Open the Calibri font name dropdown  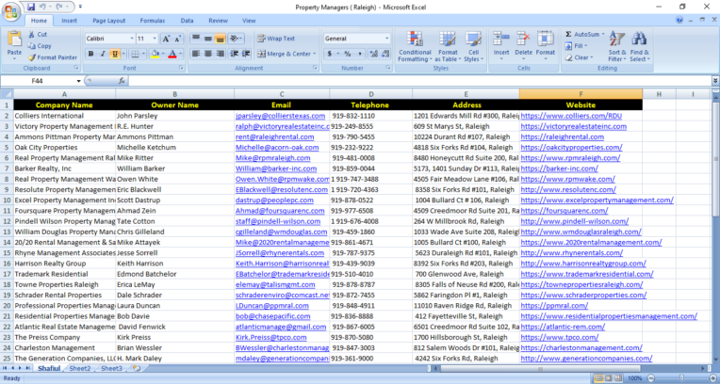[132, 39]
